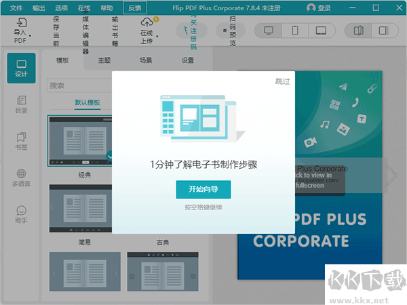This screenshot has height=305, width=407.
Task: Switch to desktop monitor preview mode
Action: click(x=269, y=30)
